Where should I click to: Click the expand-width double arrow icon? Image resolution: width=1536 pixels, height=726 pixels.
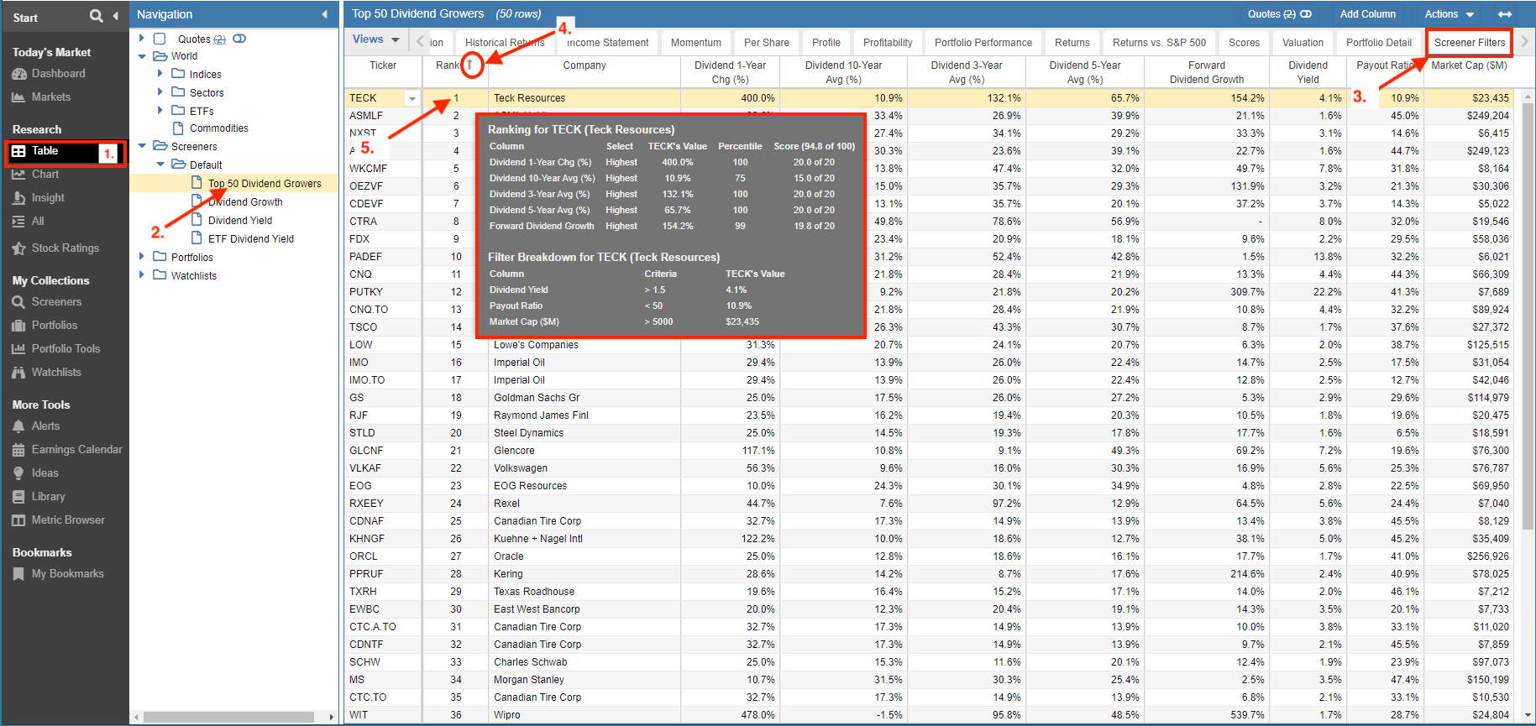coord(1505,14)
